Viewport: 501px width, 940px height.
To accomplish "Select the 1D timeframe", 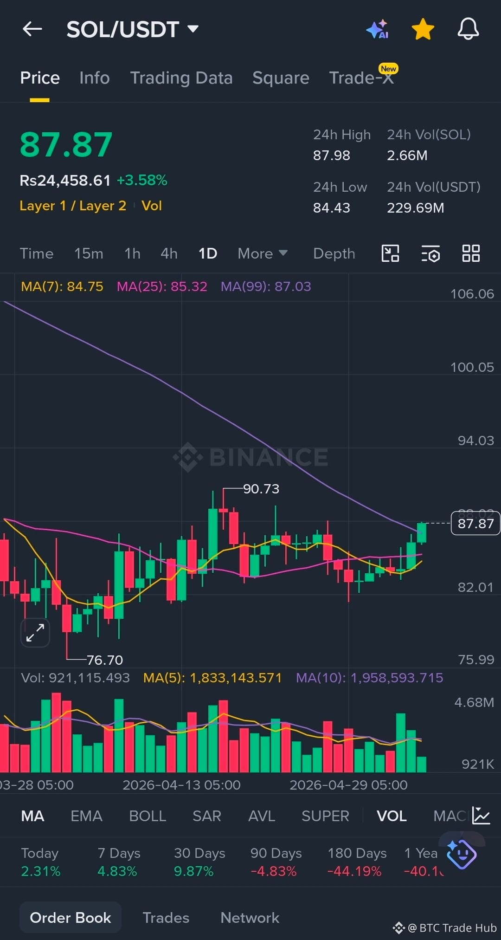I will (x=208, y=253).
